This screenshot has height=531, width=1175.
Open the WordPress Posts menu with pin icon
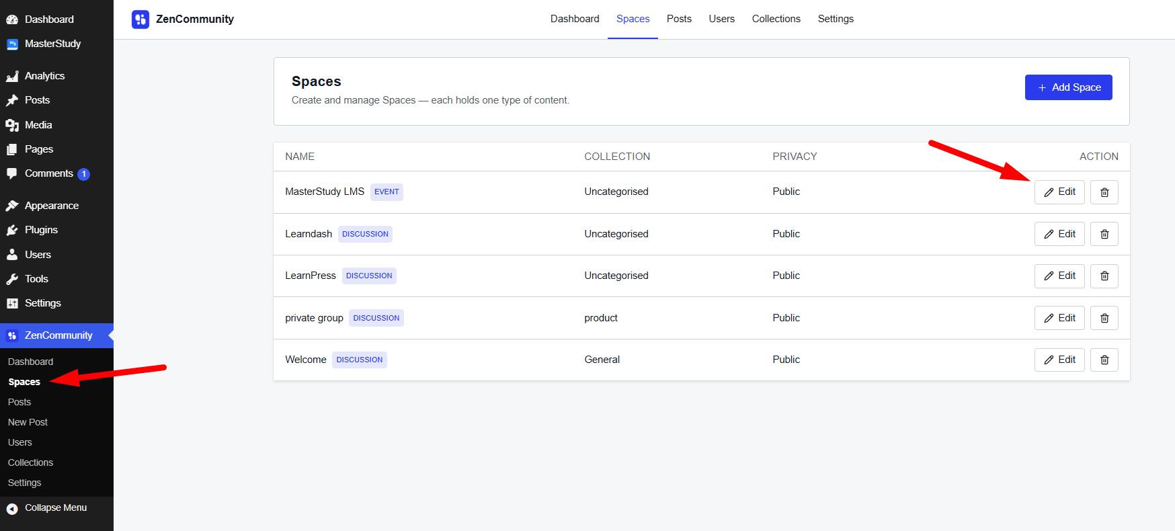pos(56,100)
